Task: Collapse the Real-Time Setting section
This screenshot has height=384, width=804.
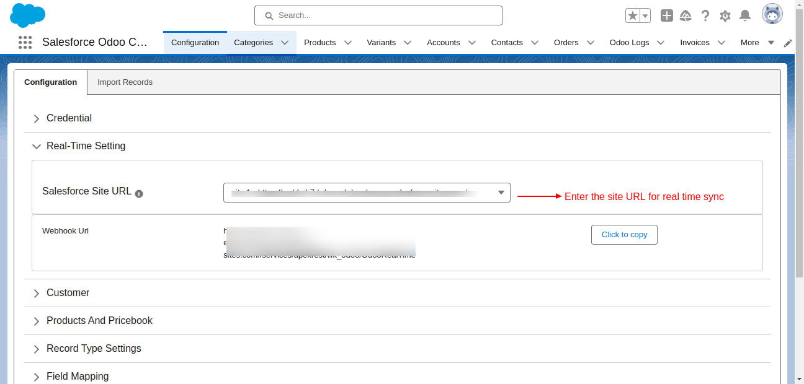Action: [37, 146]
